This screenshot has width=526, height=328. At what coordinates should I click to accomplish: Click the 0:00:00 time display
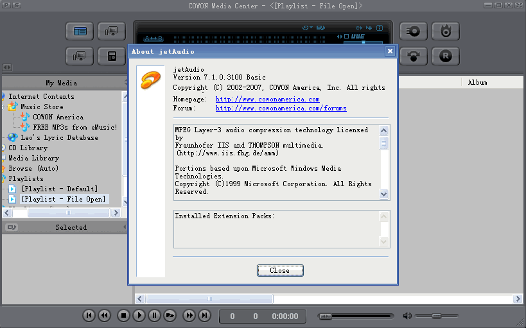click(x=285, y=316)
